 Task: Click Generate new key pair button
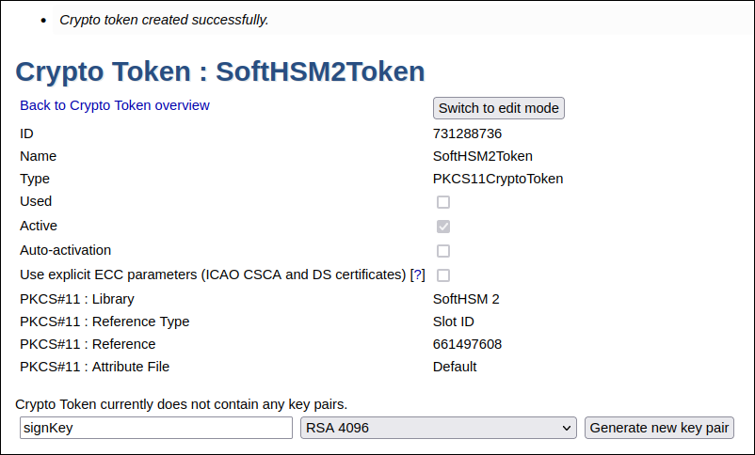(x=659, y=428)
